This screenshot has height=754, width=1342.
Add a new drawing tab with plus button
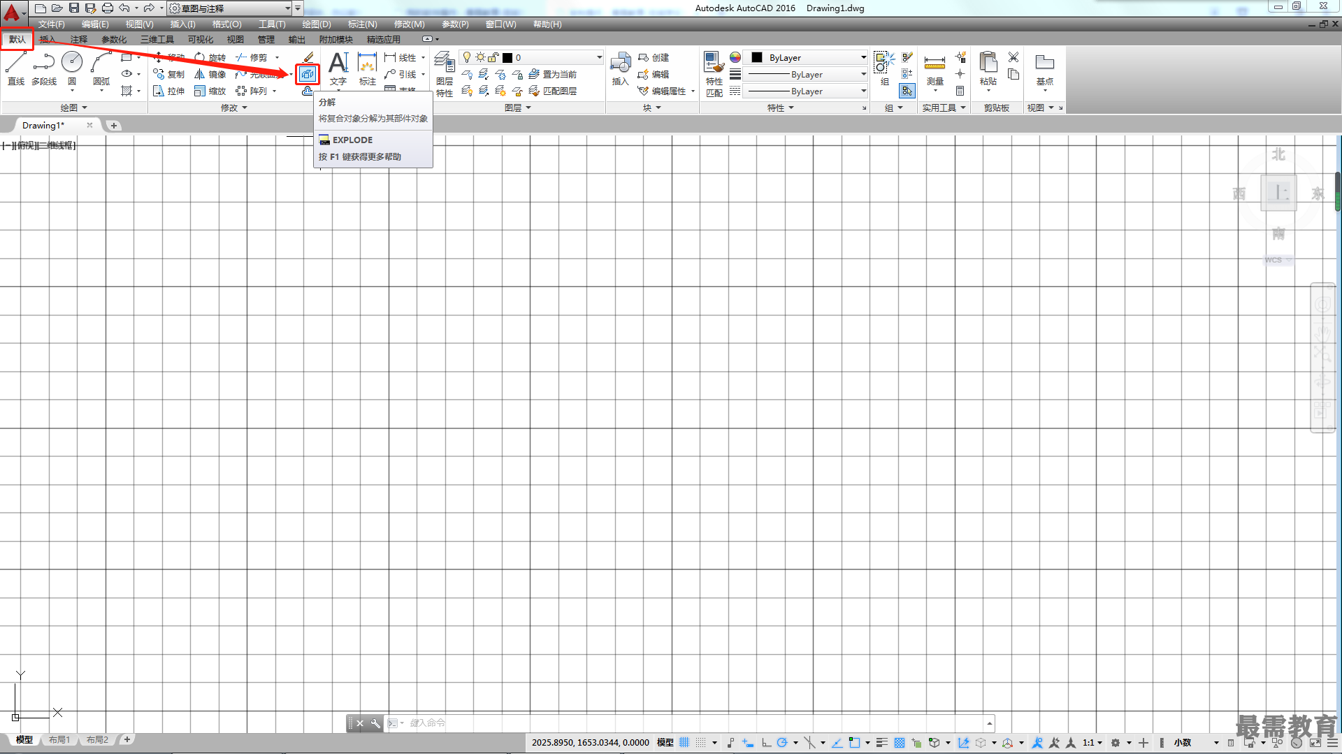click(114, 126)
